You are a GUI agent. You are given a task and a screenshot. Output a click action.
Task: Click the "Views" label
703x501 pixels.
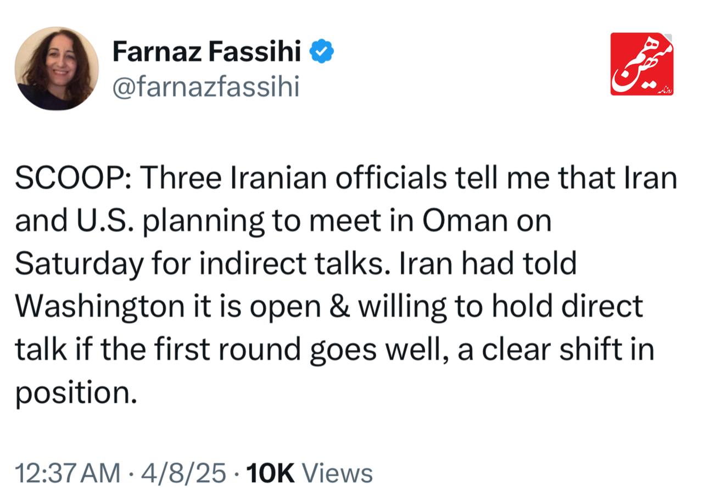pos(337,473)
